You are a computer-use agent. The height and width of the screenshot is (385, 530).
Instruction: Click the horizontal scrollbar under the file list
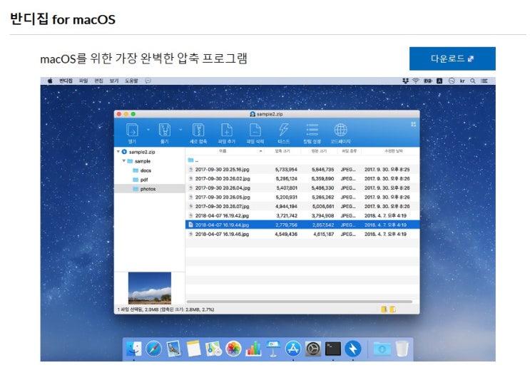(300, 302)
